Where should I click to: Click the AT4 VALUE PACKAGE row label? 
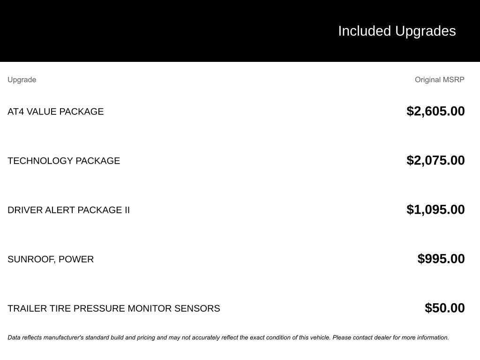56,112
